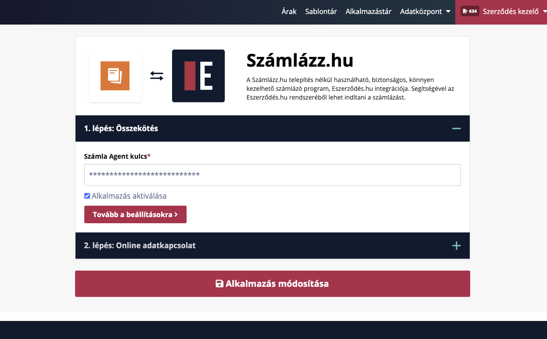Click the Eszerződés dark E logo
This screenshot has width=547, height=339.
click(x=198, y=76)
